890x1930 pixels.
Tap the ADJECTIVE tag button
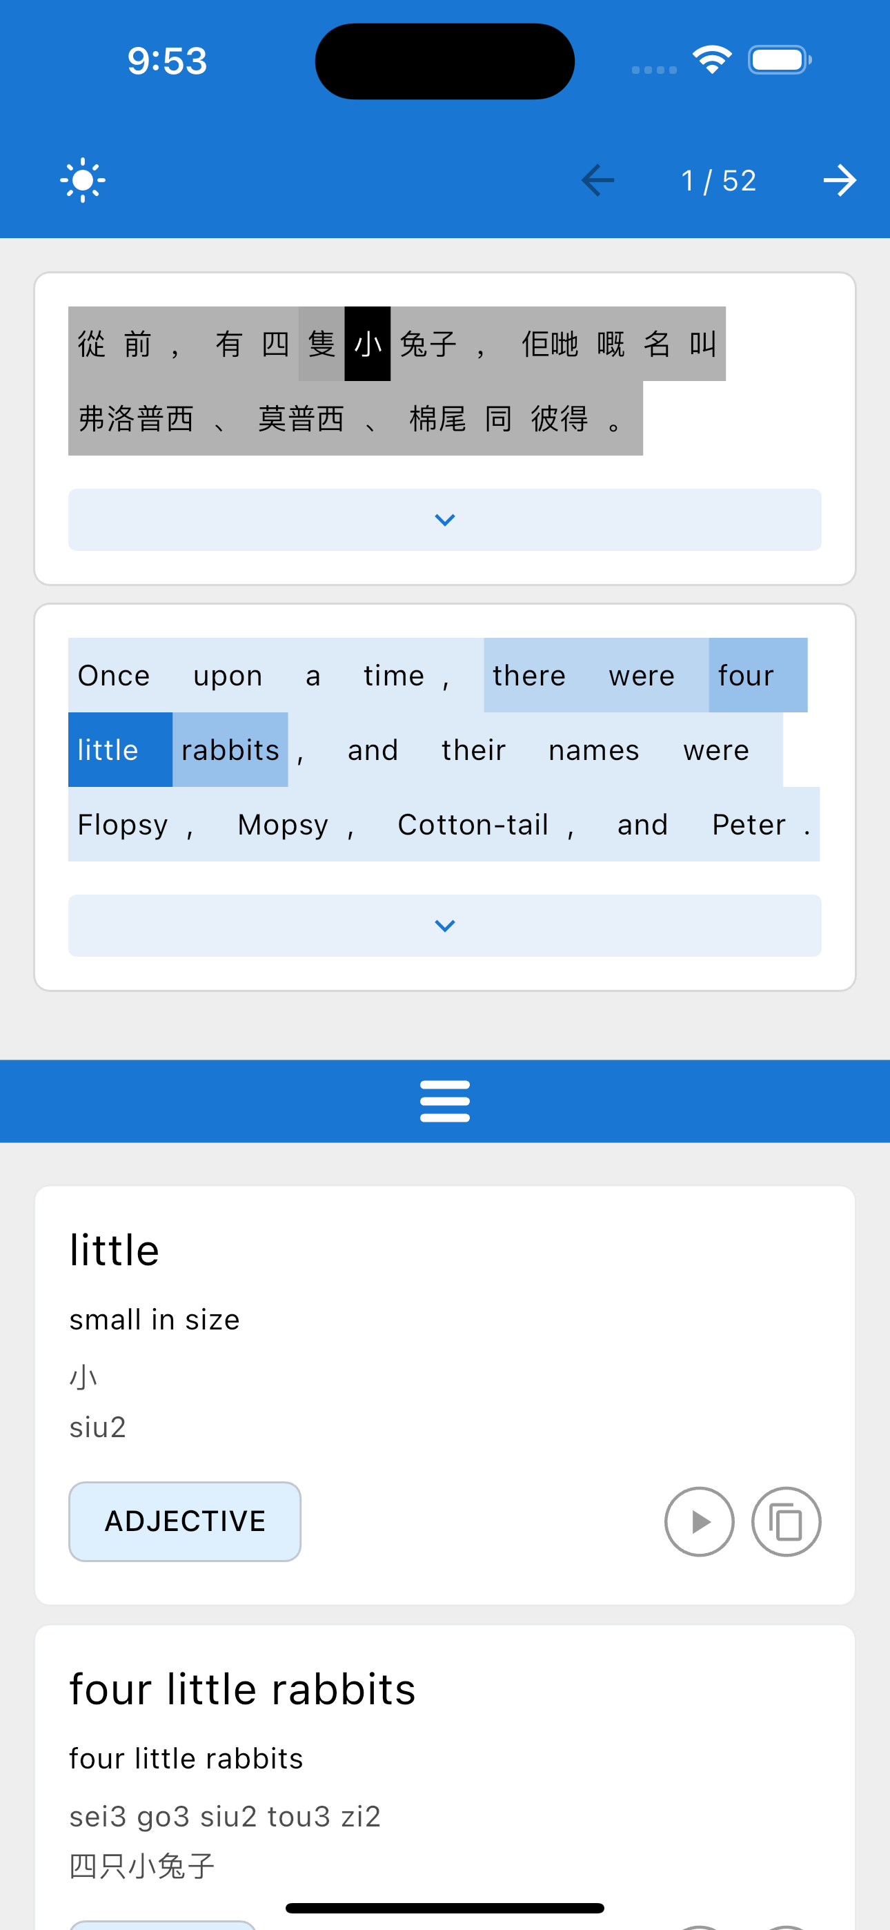point(184,1521)
